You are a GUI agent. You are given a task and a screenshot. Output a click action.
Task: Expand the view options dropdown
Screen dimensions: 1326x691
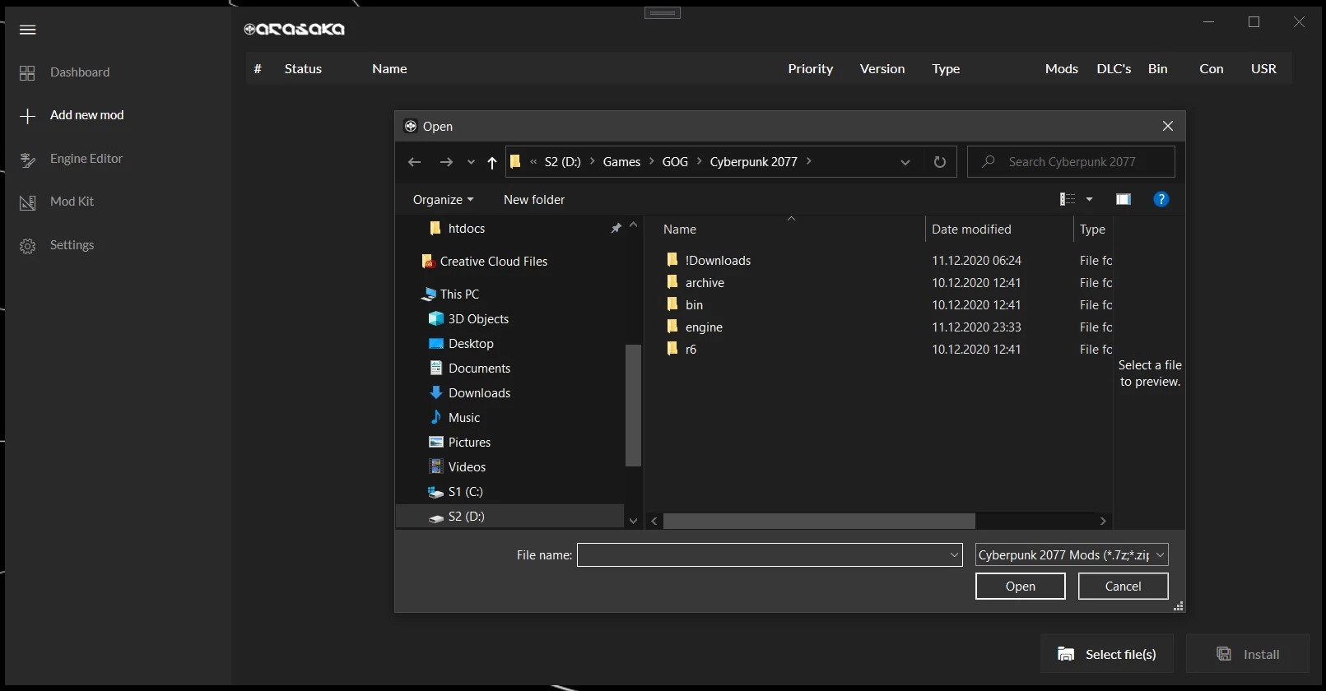click(1089, 199)
